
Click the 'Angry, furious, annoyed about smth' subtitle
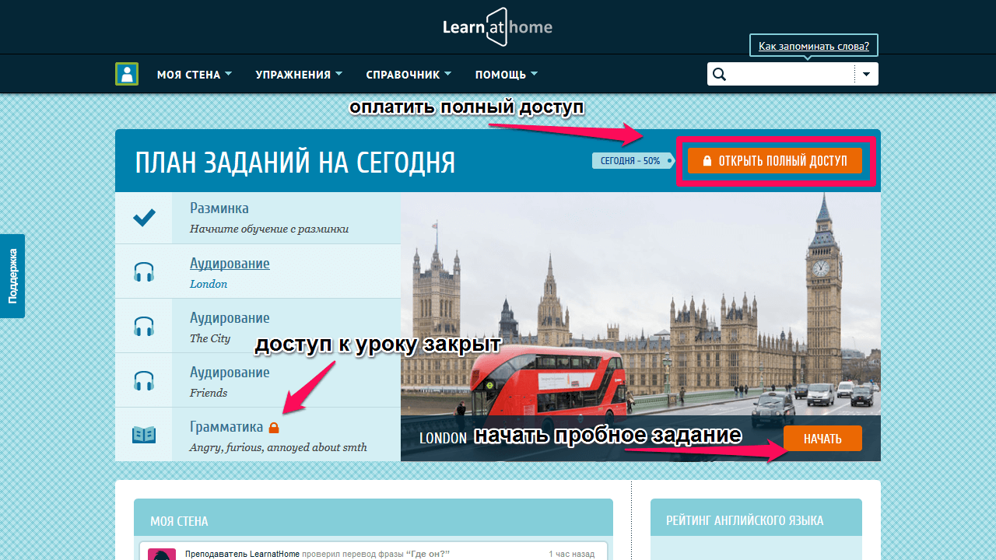[279, 447]
